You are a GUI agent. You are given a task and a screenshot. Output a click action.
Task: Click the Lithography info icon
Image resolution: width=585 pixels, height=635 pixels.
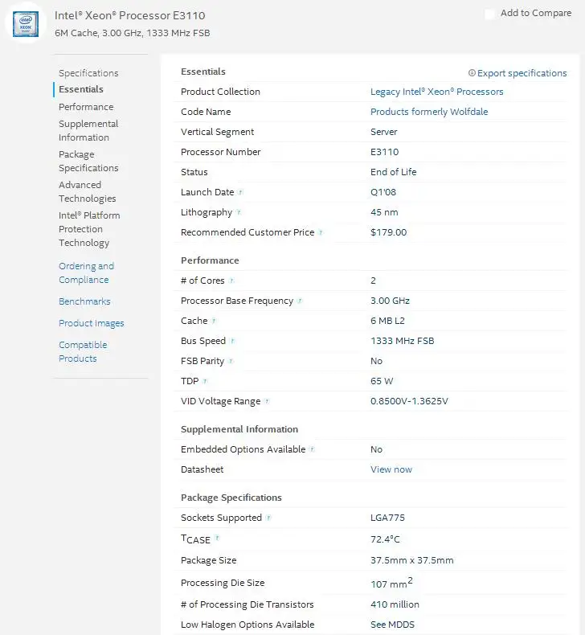point(239,212)
